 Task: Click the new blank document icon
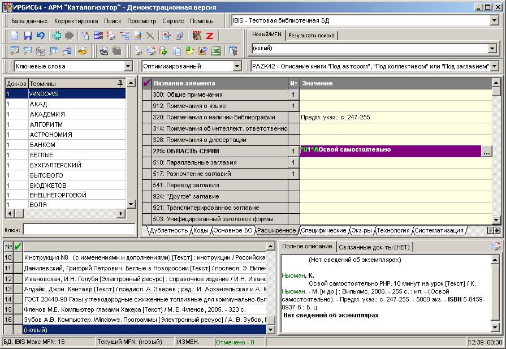pyautogui.click(x=15, y=36)
